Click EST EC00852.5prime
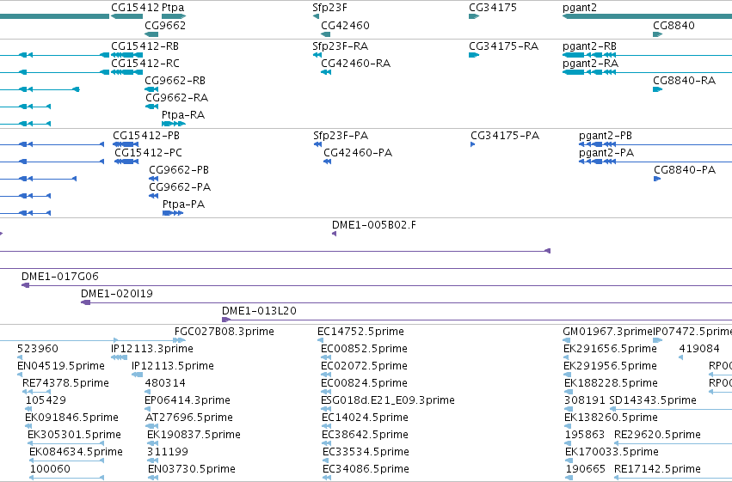The image size is (732, 482). [x=364, y=349]
